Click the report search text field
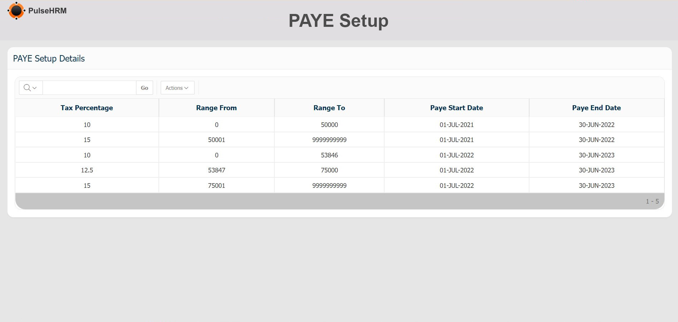The width and height of the screenshot is (678, 322). [x=89, y=88]
